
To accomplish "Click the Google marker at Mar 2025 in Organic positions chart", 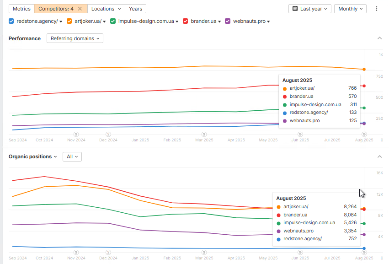I will (204, 252).
